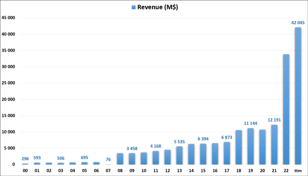Click the 695 data label
Viewport: 308px width, 176px height.
pyautogui.click(x=84, y=158)
